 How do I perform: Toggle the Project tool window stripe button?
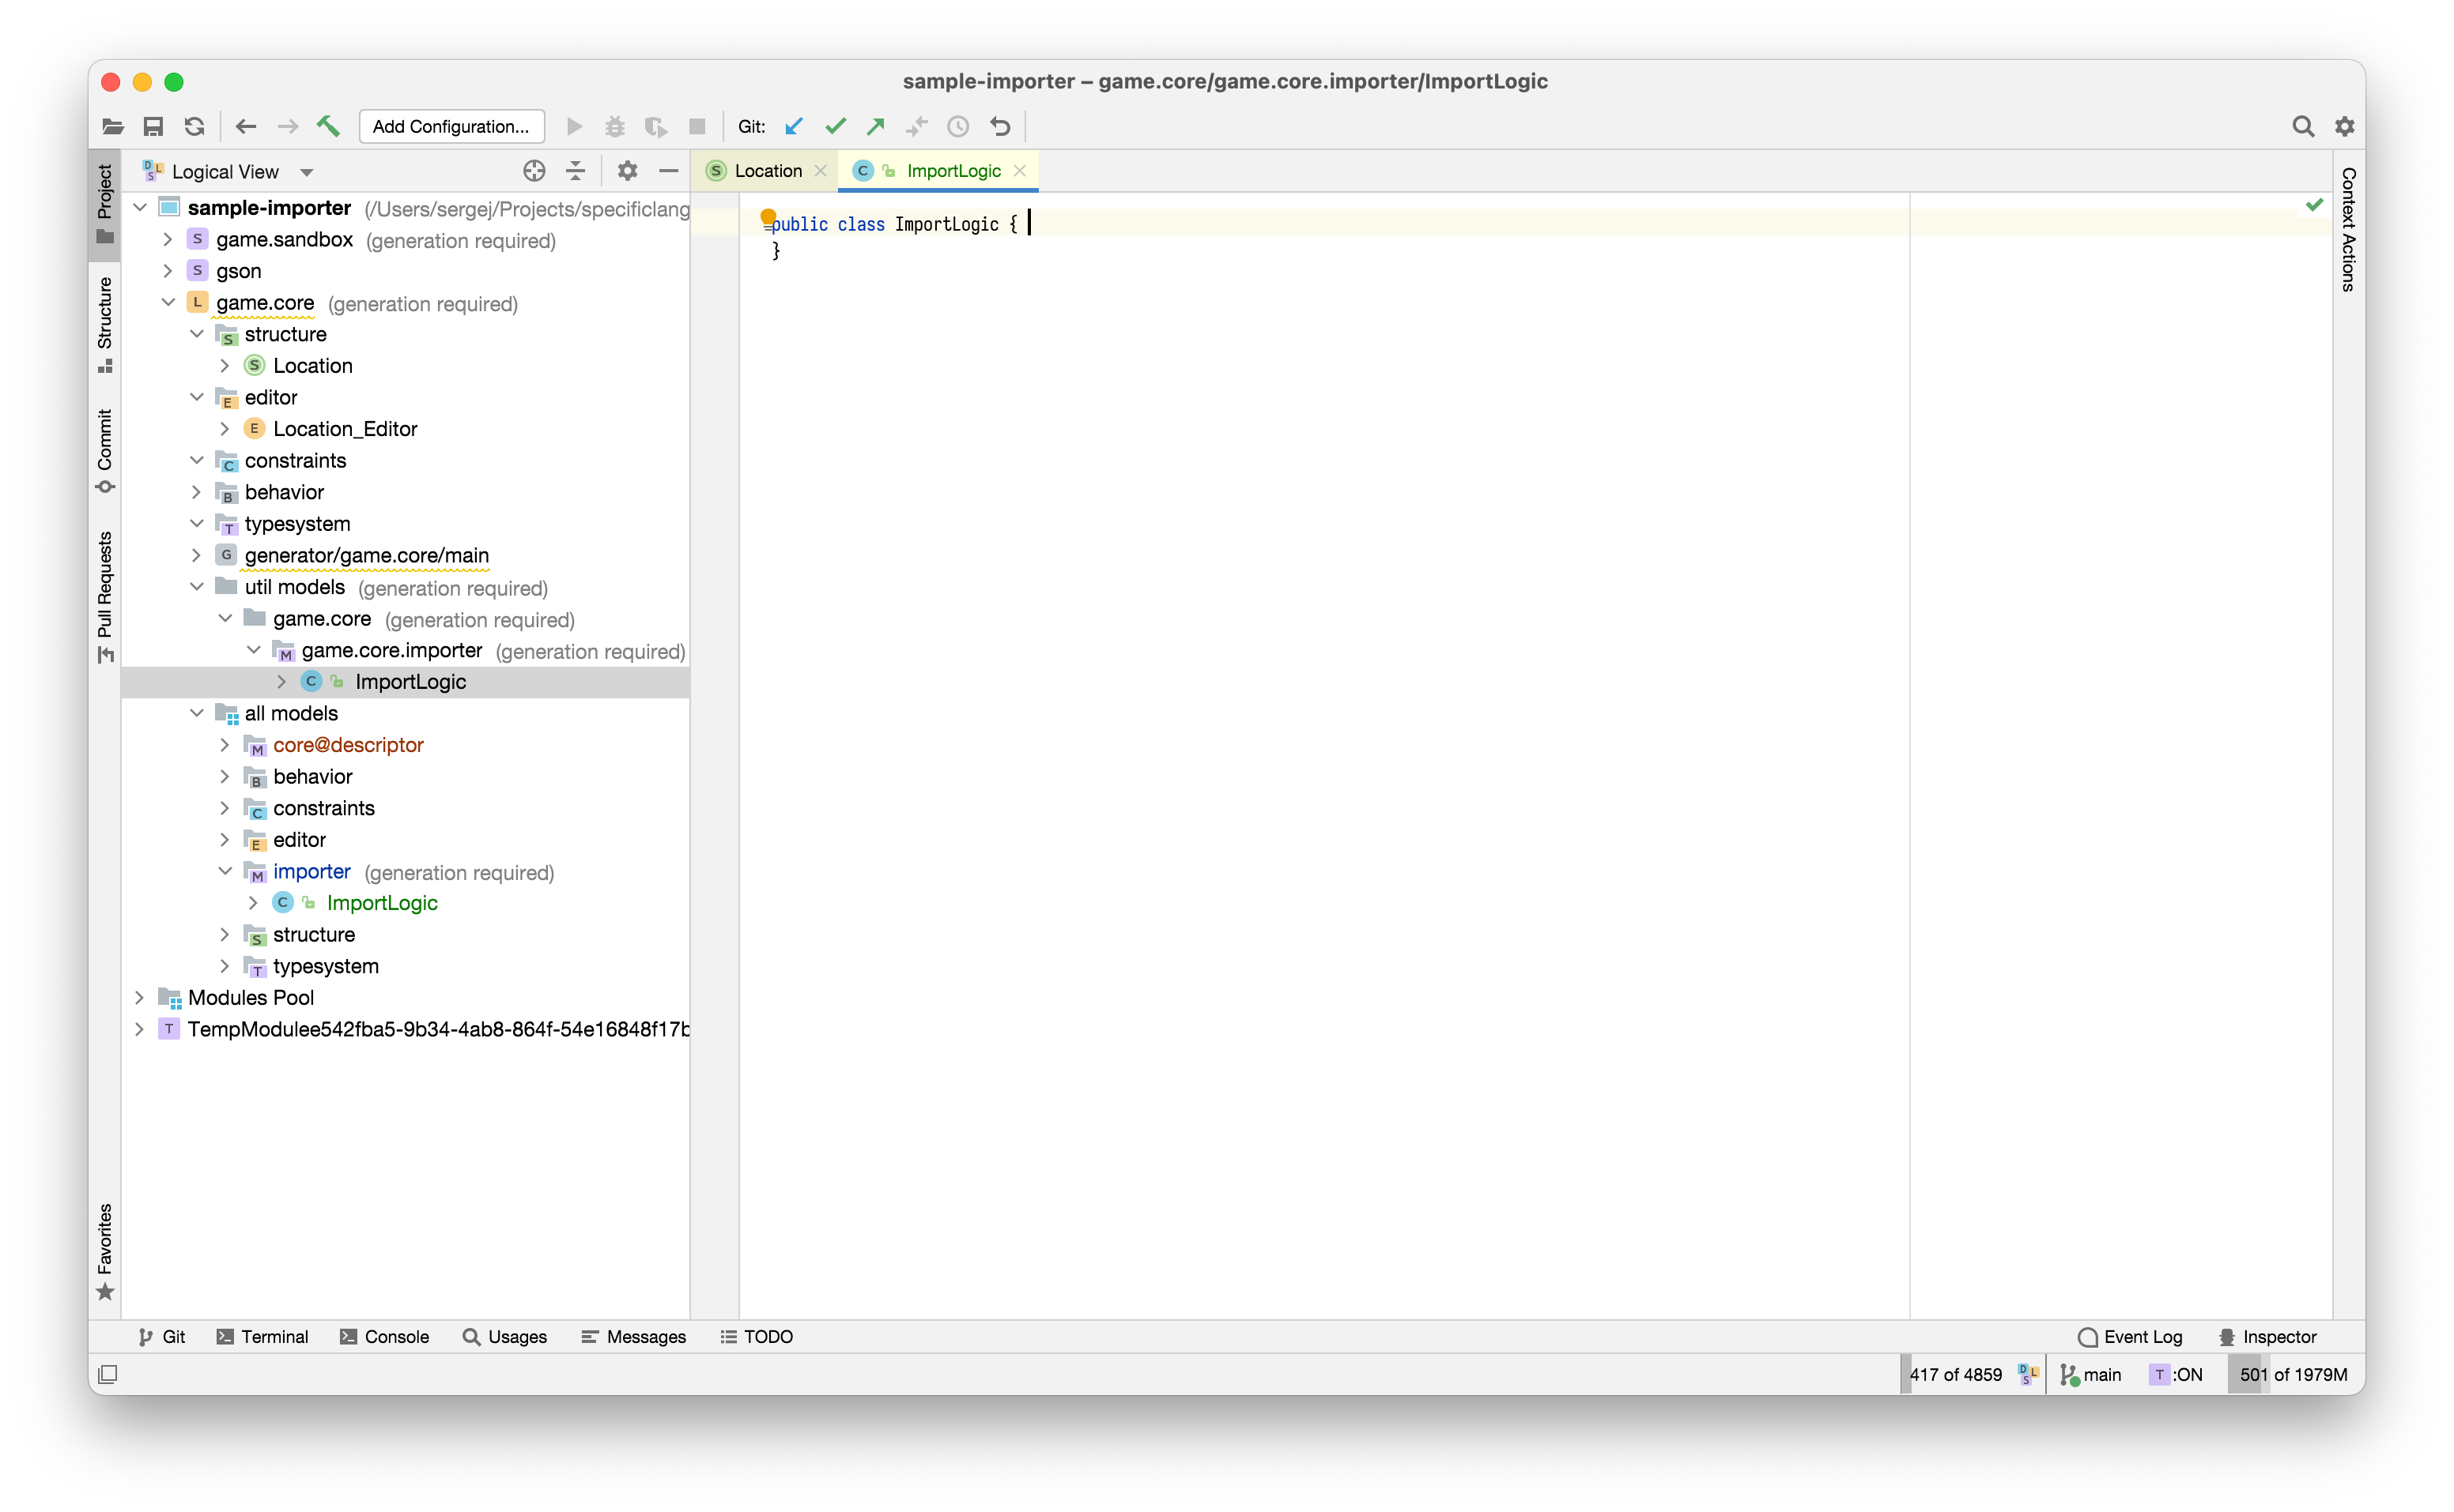105,205
